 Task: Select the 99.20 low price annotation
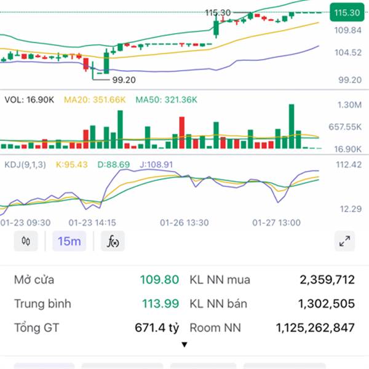click(124, 80)
